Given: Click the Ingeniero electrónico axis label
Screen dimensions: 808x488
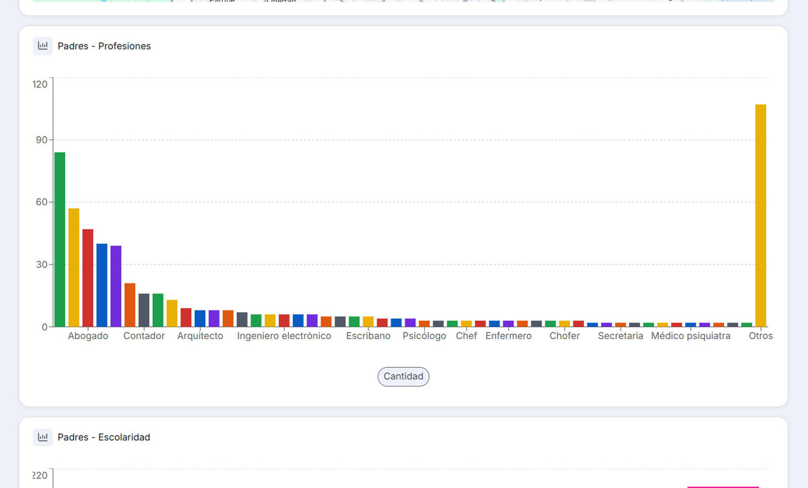Looking at the screenshot, I should pyautogui.click(x=284, y=336).
